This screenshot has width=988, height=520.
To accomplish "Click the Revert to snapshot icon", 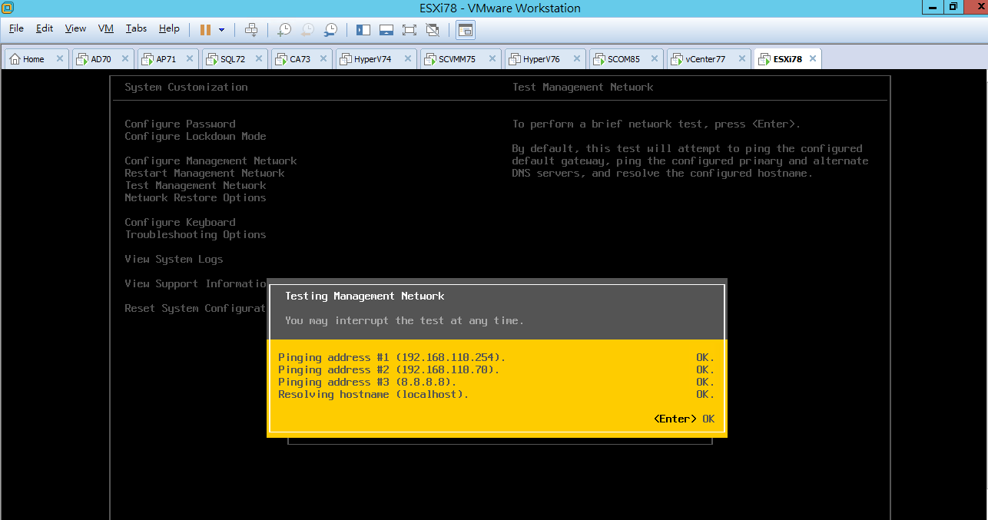I will click(x=307, y=30).
